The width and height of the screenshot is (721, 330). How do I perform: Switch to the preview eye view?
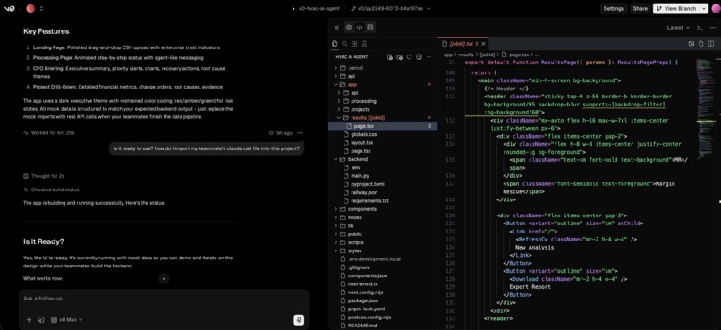tap(349, 28)
